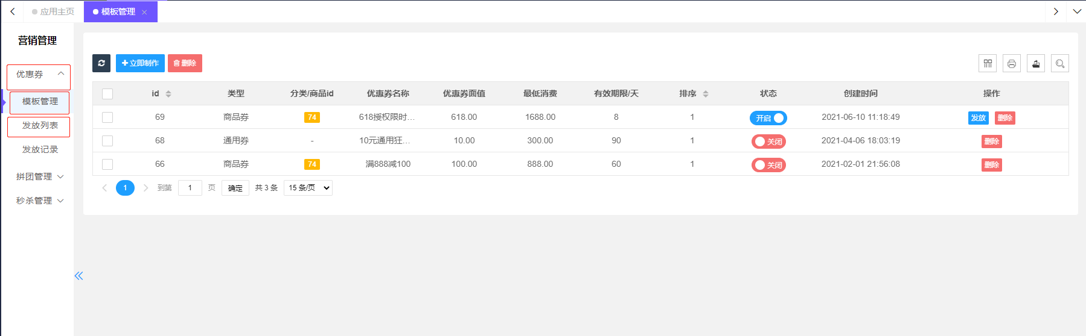Image resolution: width=1086 pixels, height=336 pixels.
Task: Click the 营销管理 sidebar title
Action: click(37, 40)
